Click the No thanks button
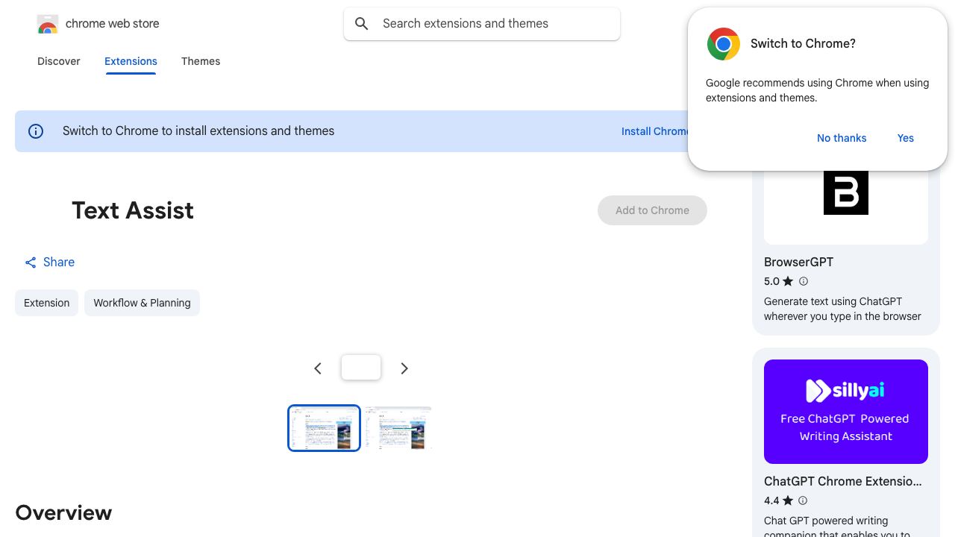The width and height of the screenshot is (955, 537). 842,138
